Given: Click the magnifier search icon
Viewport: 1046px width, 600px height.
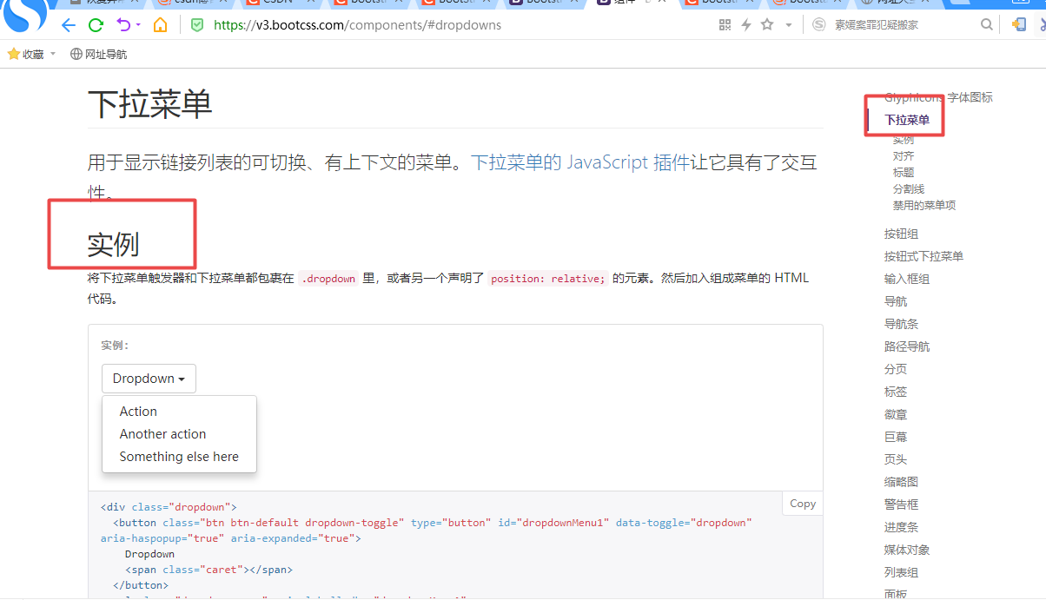Looking at the screenshot, I should point(987,25).
